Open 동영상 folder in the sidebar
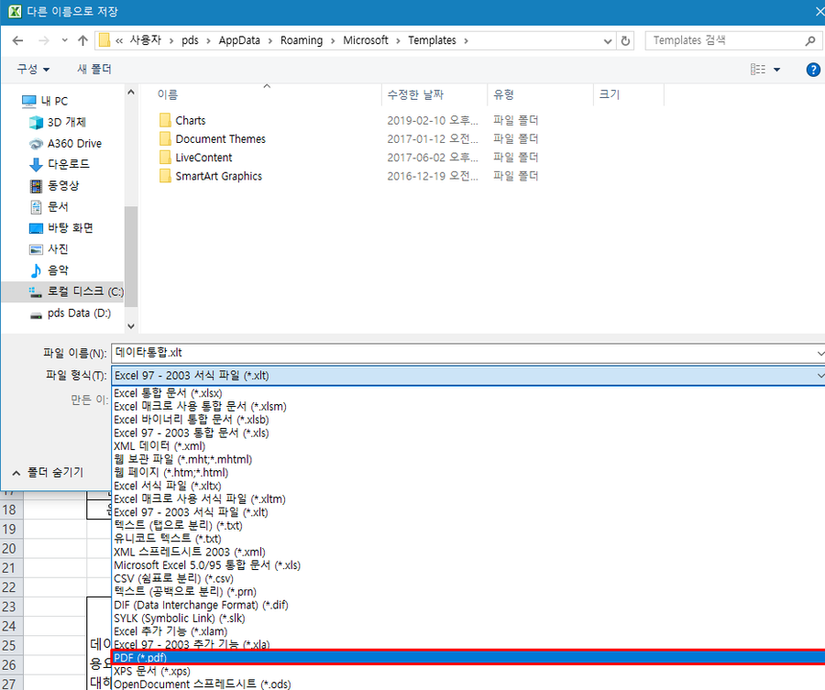825x690 pixels. pyautogui.click(x=54, y=185)
